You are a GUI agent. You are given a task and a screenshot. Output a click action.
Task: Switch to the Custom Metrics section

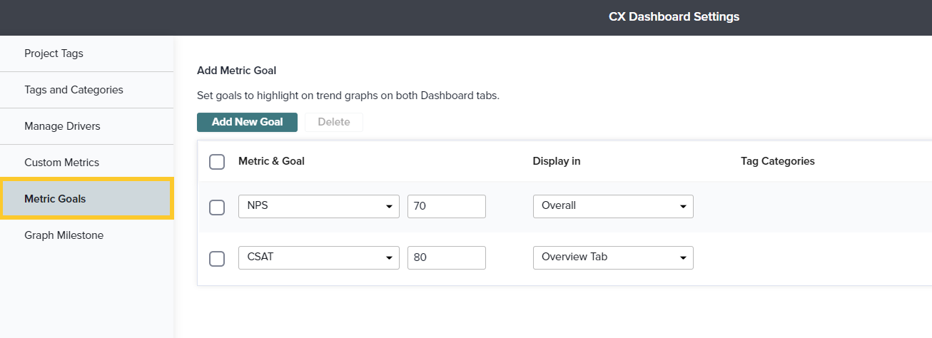point(61,163)
